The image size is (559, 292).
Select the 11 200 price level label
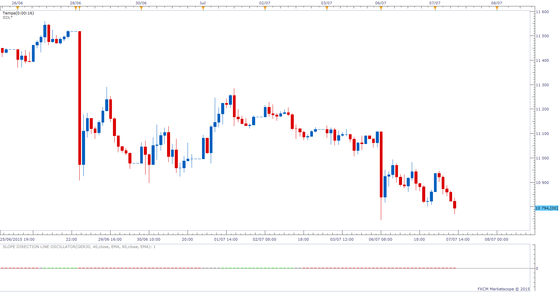(x=542, y=109)
